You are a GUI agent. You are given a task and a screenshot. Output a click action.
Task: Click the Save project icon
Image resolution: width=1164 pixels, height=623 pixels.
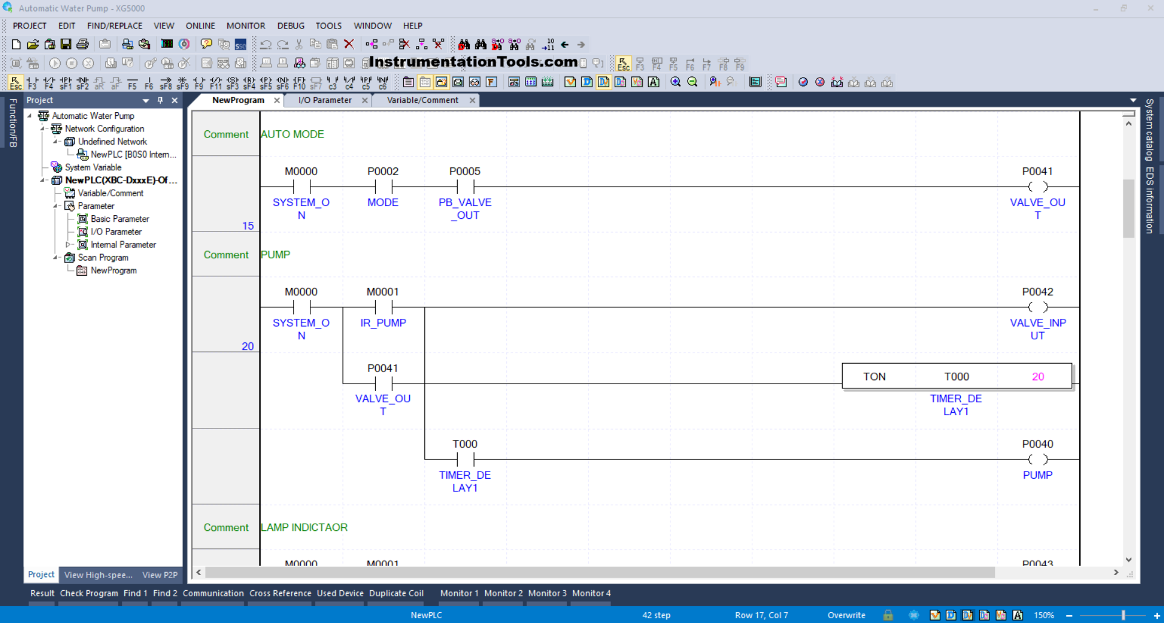point(66,44)
